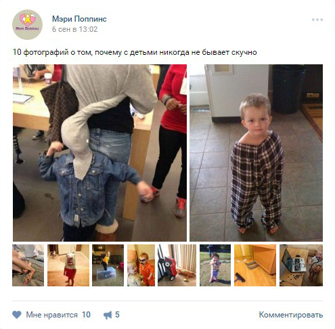Open the thumbnail of girl standing on grass
The height and width of the screenshot is (329, 335).
point(215,265)
